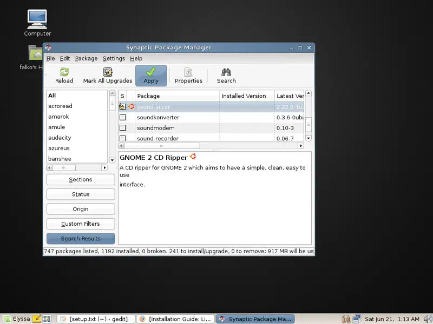Click the down arrow of the package list scrollbar

click(309, 138)
